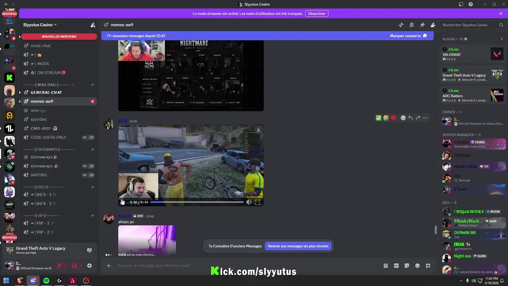The height and width of the screenshot is (286, 508).
Task: Collapse the MAIL HALL category
Action: click(x=48, y=85)
